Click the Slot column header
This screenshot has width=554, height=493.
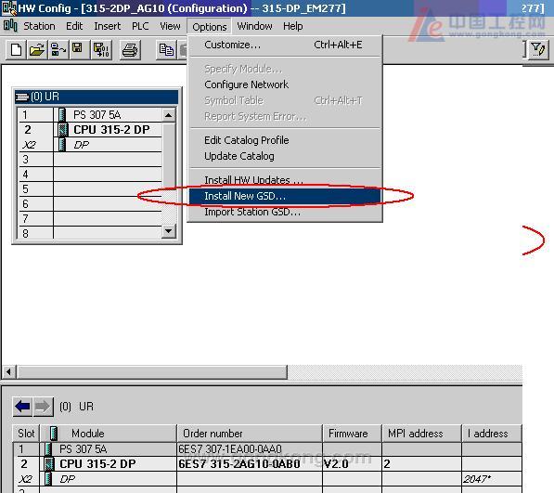26,434
